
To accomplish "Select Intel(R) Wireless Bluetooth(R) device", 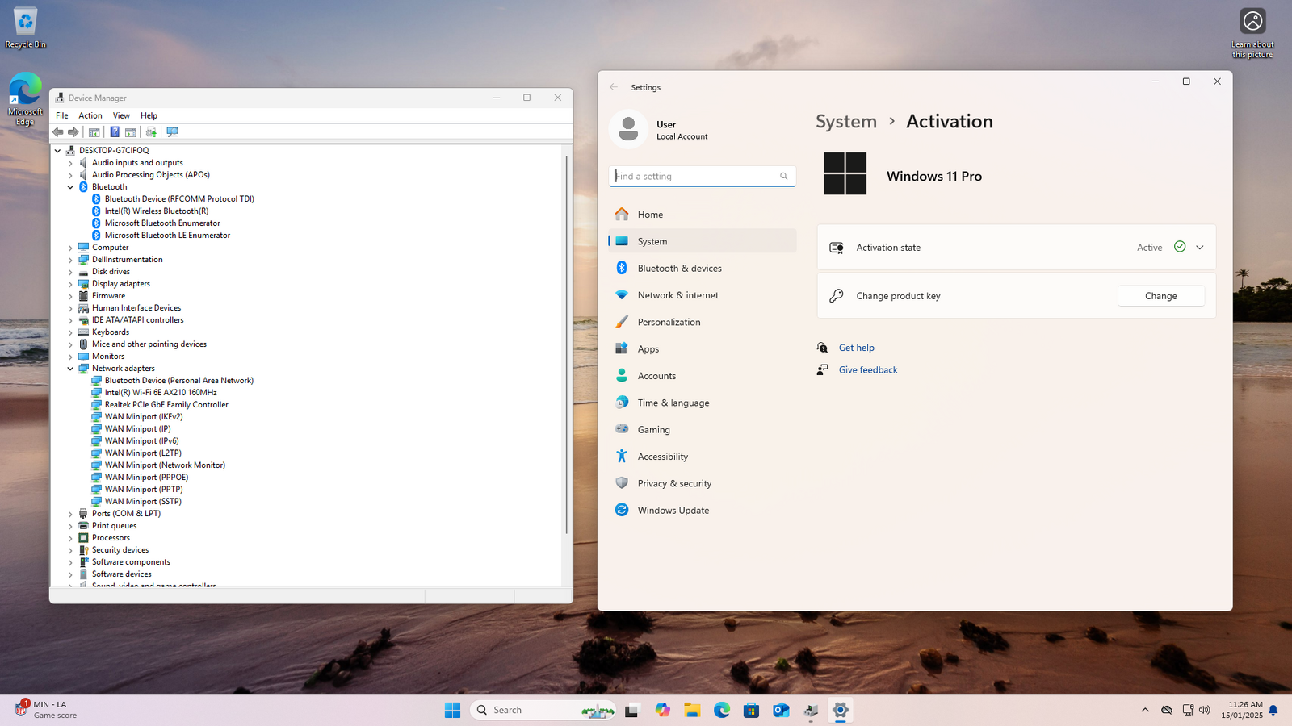I will 157,211.
